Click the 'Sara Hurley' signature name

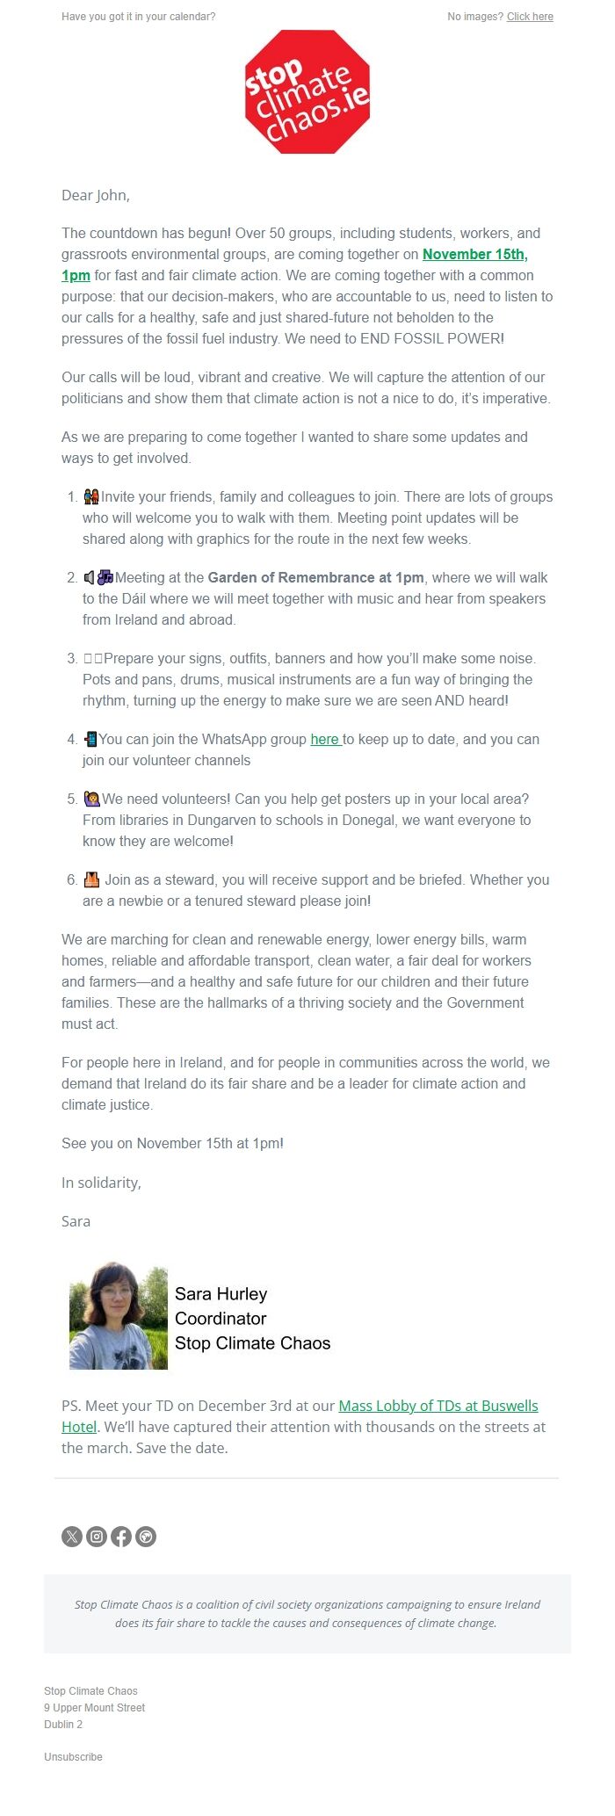[221, 1294]
